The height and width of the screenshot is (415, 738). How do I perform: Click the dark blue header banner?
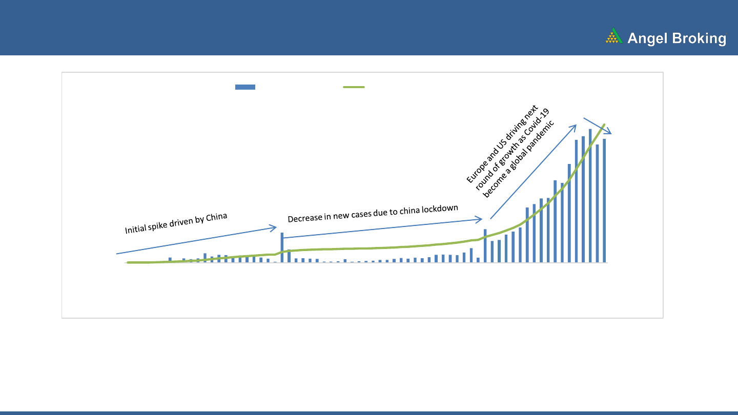307,28
